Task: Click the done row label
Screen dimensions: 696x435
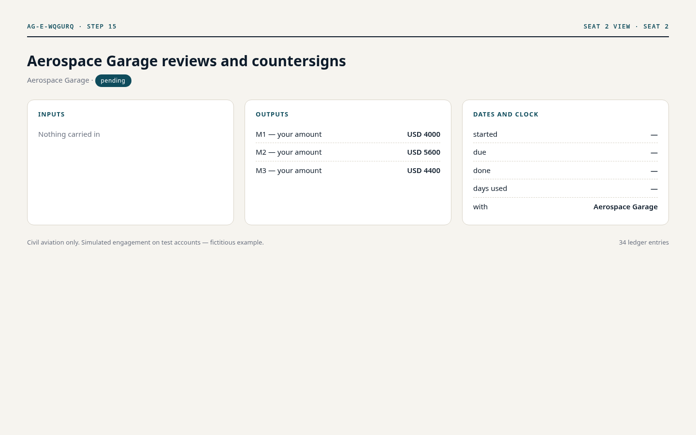Action: pyautogui.click(x=482, y=171)
